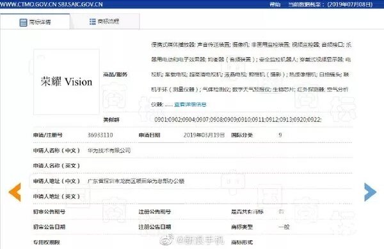Select the applicant address 广东省深圳市龙岗区坂田华为总部办公楼
Viewport: 384px width, 249px height.
pos(136,181)
